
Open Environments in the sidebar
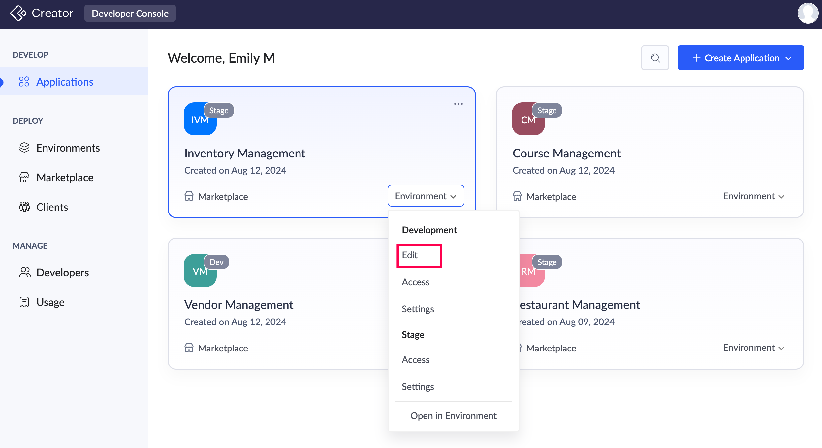coord(68,148)
